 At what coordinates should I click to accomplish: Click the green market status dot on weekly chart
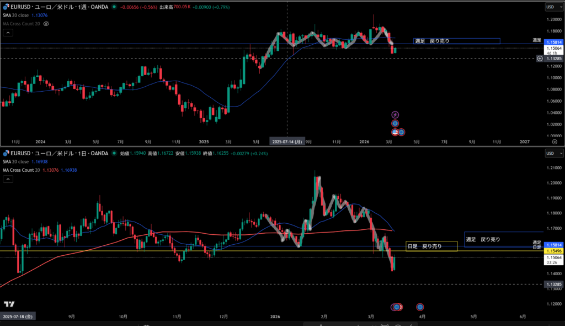click(114, 7)
